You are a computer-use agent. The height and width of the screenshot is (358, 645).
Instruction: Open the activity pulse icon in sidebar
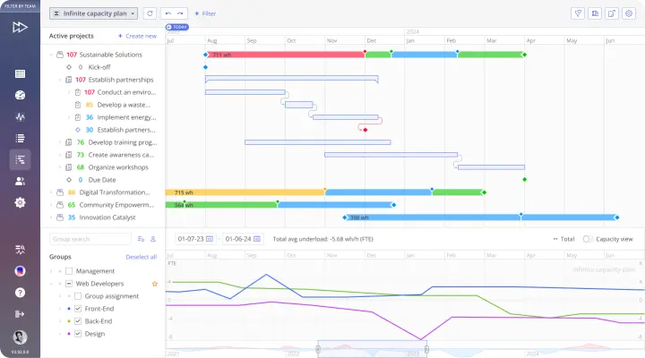(20, 116)
